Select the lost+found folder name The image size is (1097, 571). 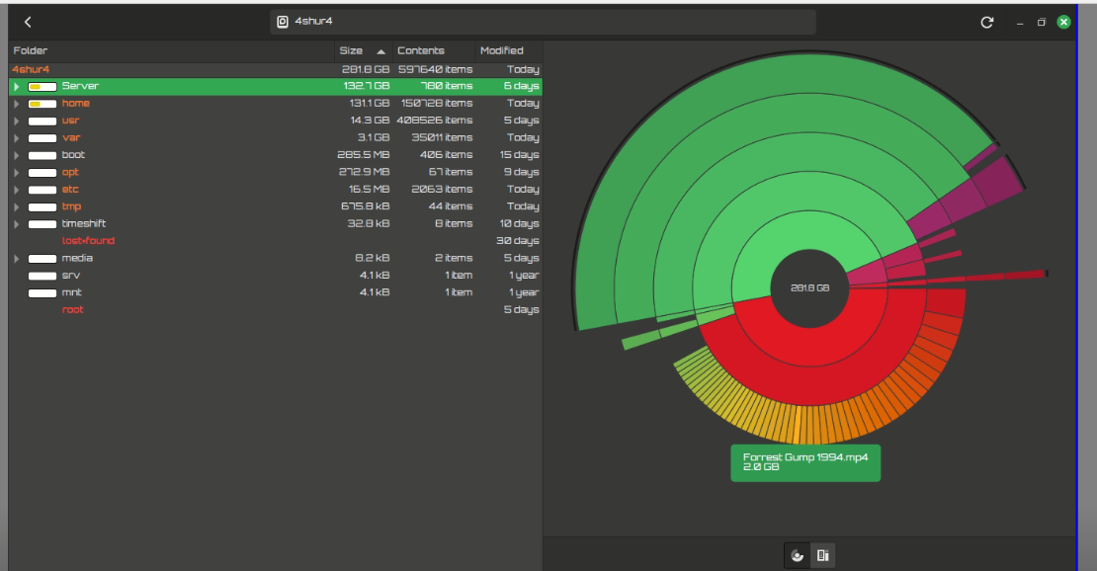click(x=88, y=241)
